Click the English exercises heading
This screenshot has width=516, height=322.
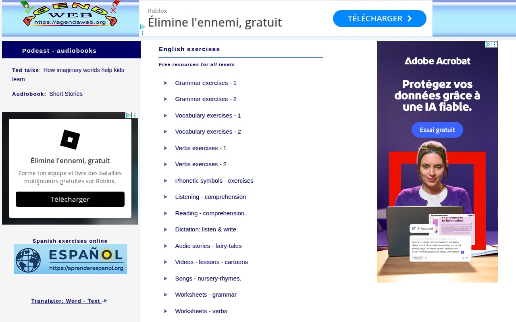[189, 49]
